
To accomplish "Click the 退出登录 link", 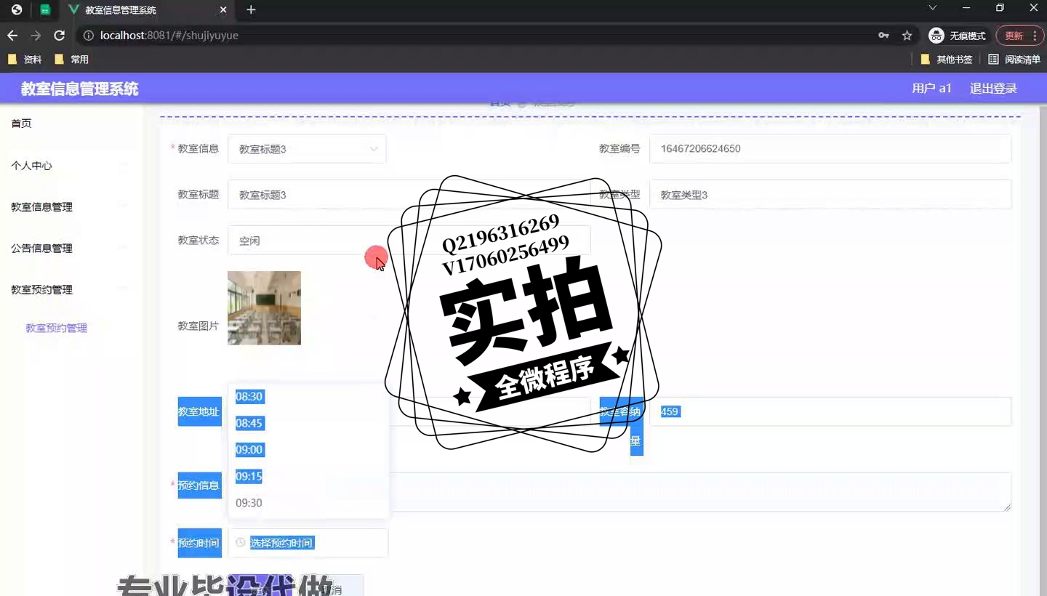I will (993, 89).
